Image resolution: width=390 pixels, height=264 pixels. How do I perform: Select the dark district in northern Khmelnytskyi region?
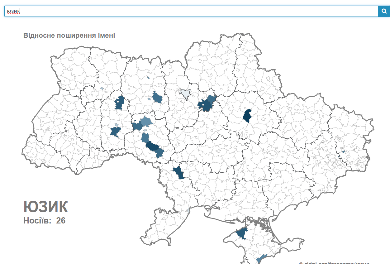(120, 103)
